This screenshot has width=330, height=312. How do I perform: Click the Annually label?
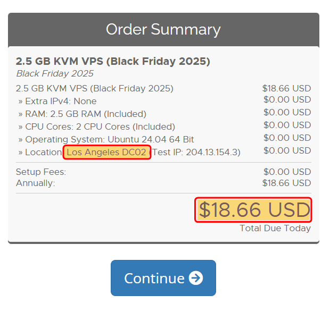[36, 183]
